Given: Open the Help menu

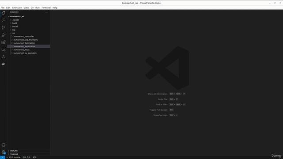Looking at the screenshot, I should coord(55,8).
